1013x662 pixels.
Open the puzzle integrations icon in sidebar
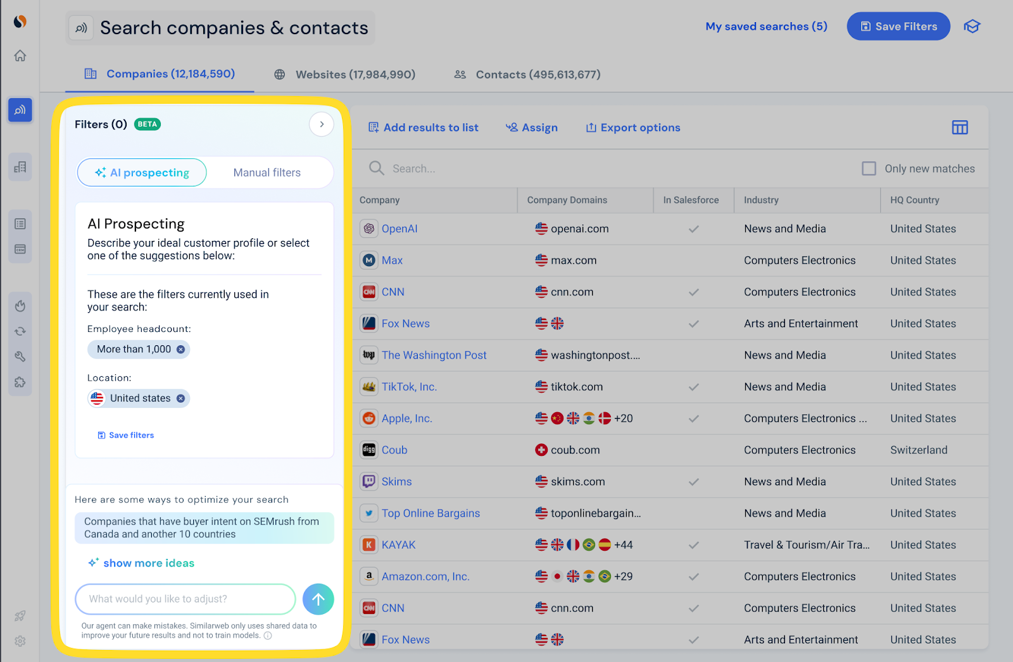tap(20, 382)
